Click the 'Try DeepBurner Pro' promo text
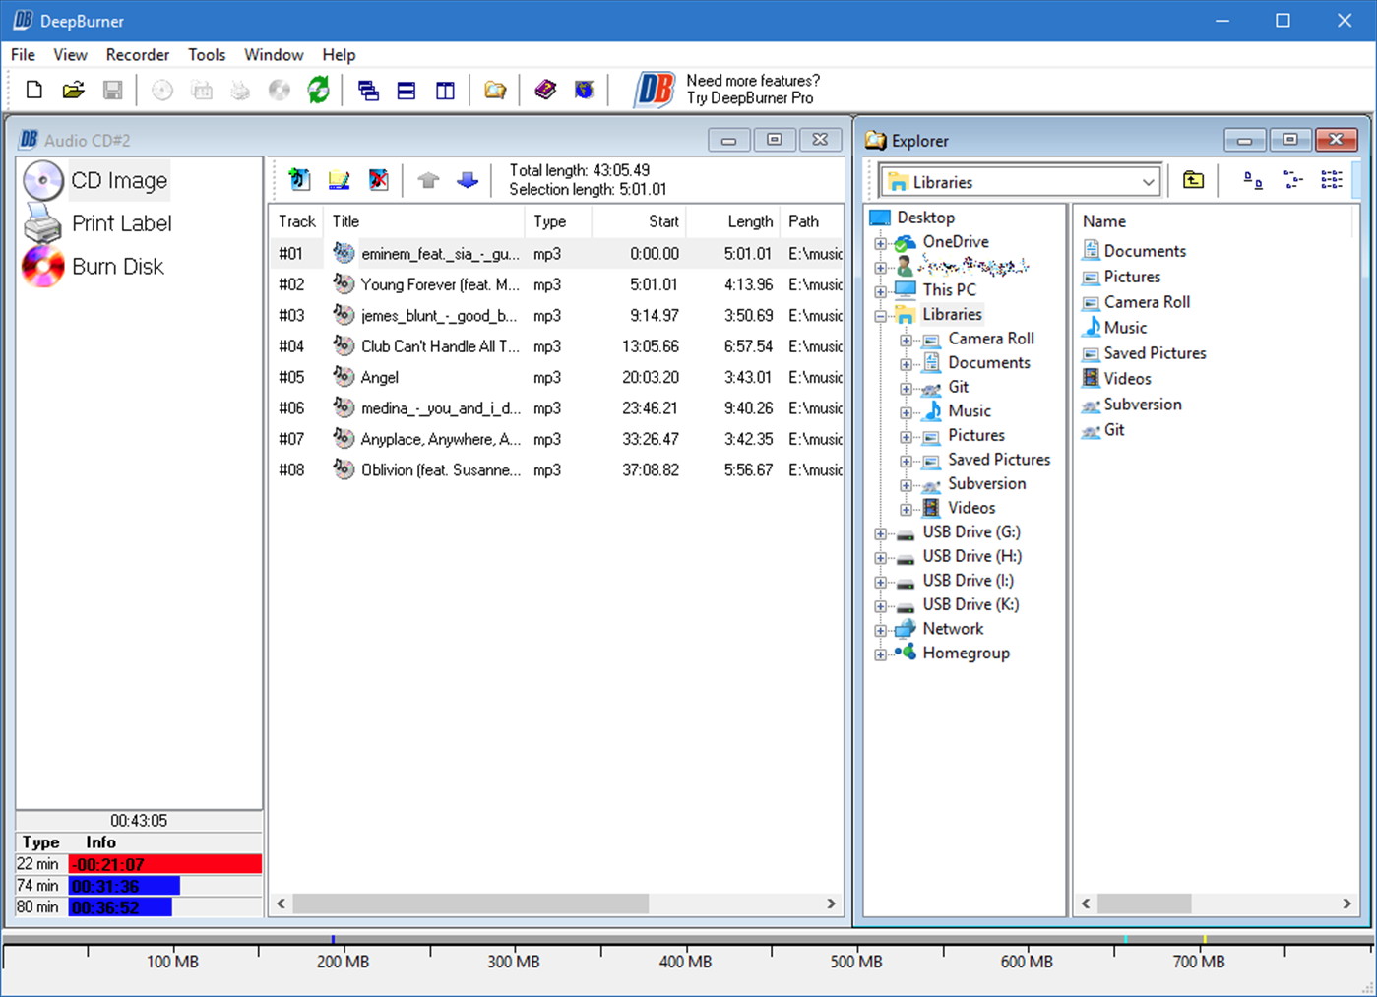 [x=750, y=98]
